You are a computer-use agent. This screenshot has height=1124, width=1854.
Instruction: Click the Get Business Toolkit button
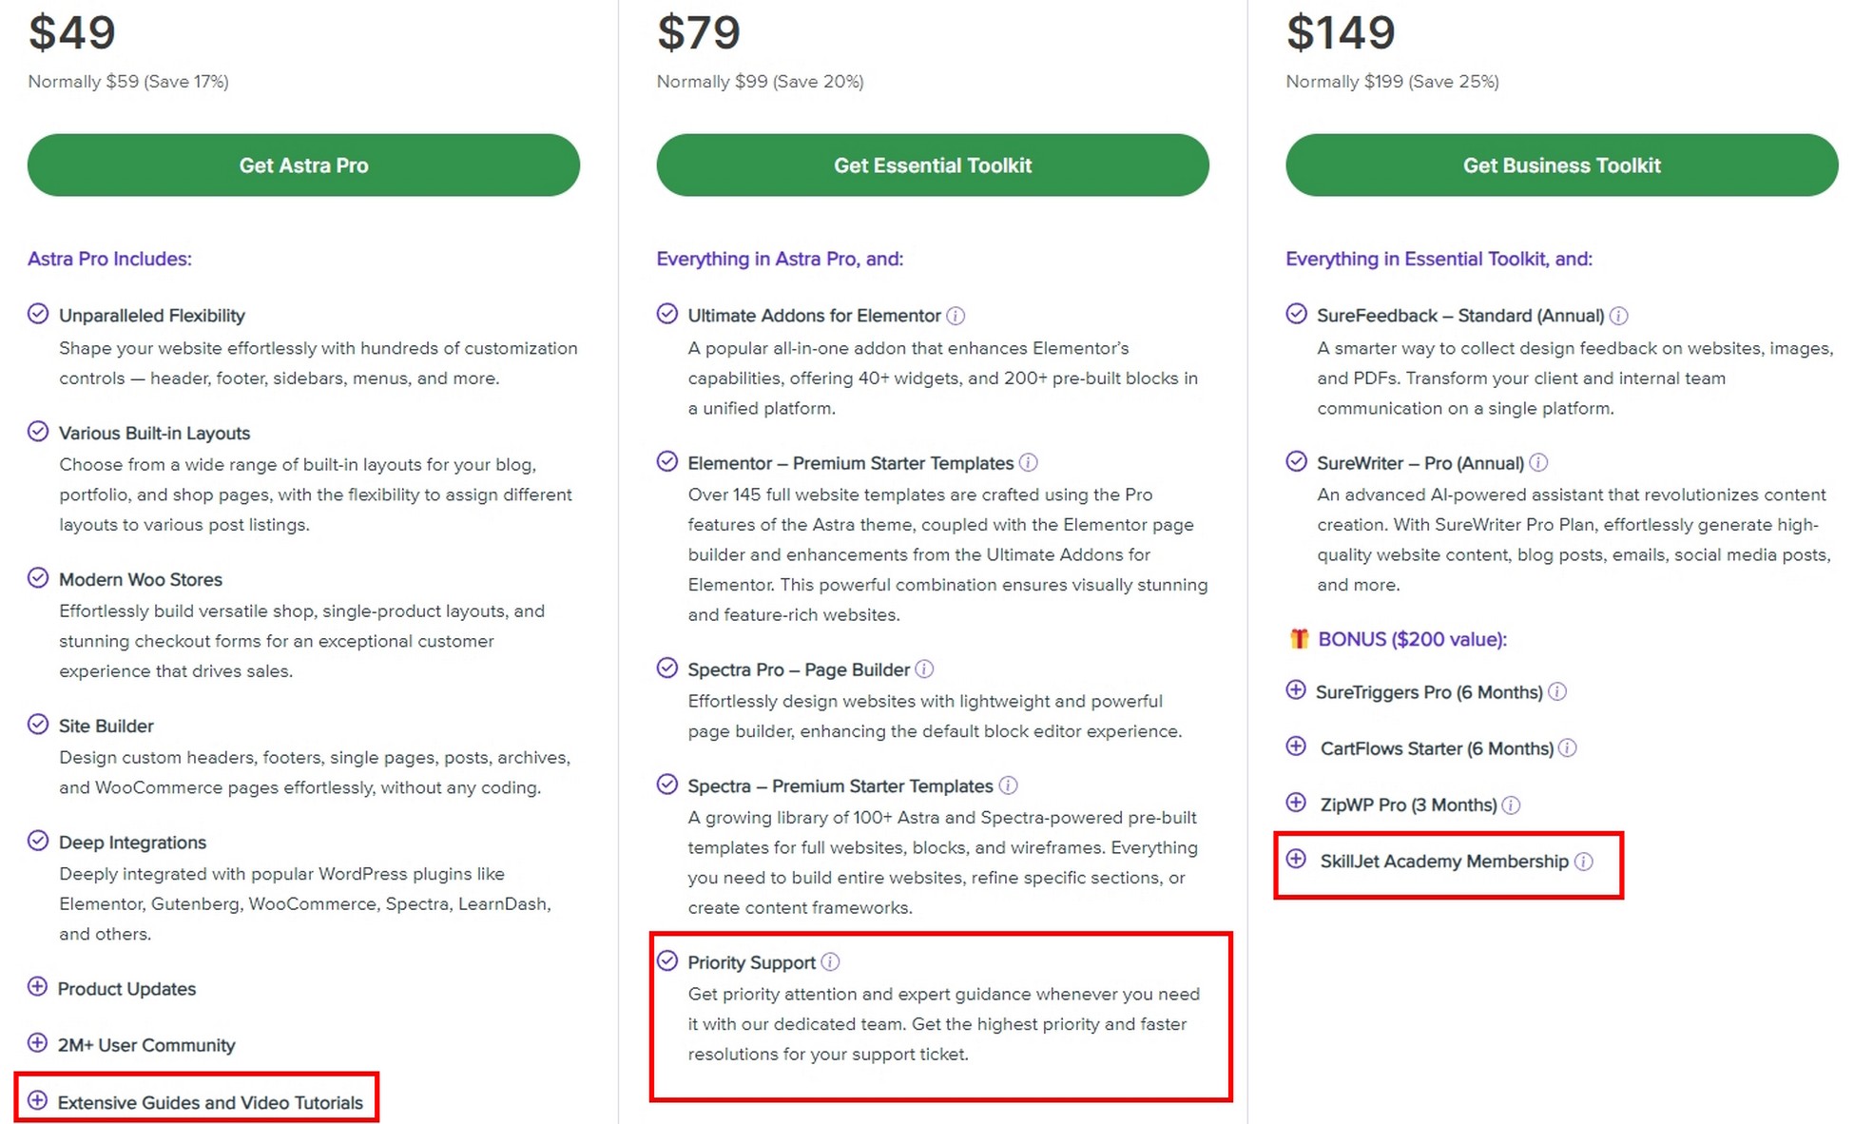pos(1562,165)
